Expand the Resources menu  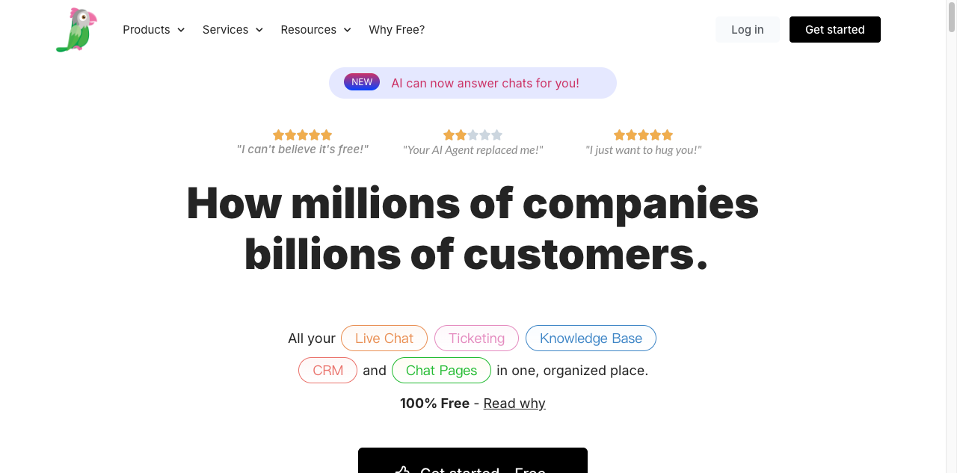coord(316,30)
